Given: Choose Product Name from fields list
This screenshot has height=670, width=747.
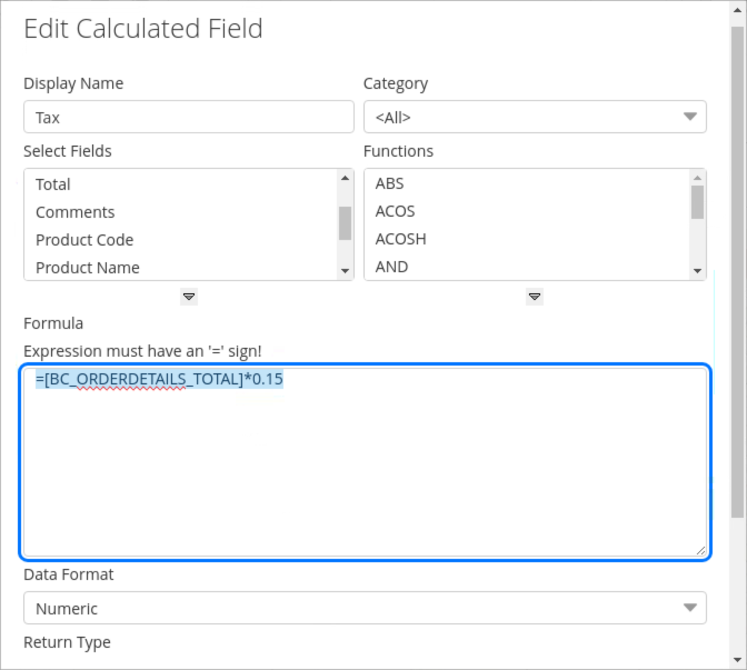Looking at the screenshot, I should click(x=87, y=268).
